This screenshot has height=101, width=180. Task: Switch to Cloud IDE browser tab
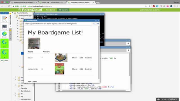click(53, 3)
